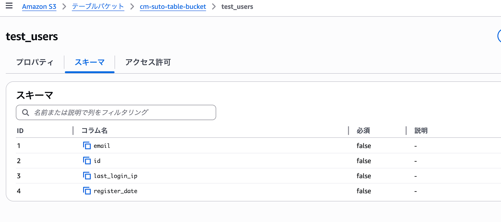The width and height of the screenshot is (501, 222).
Task: Click the 必須 column header
Action: (363, 130)
